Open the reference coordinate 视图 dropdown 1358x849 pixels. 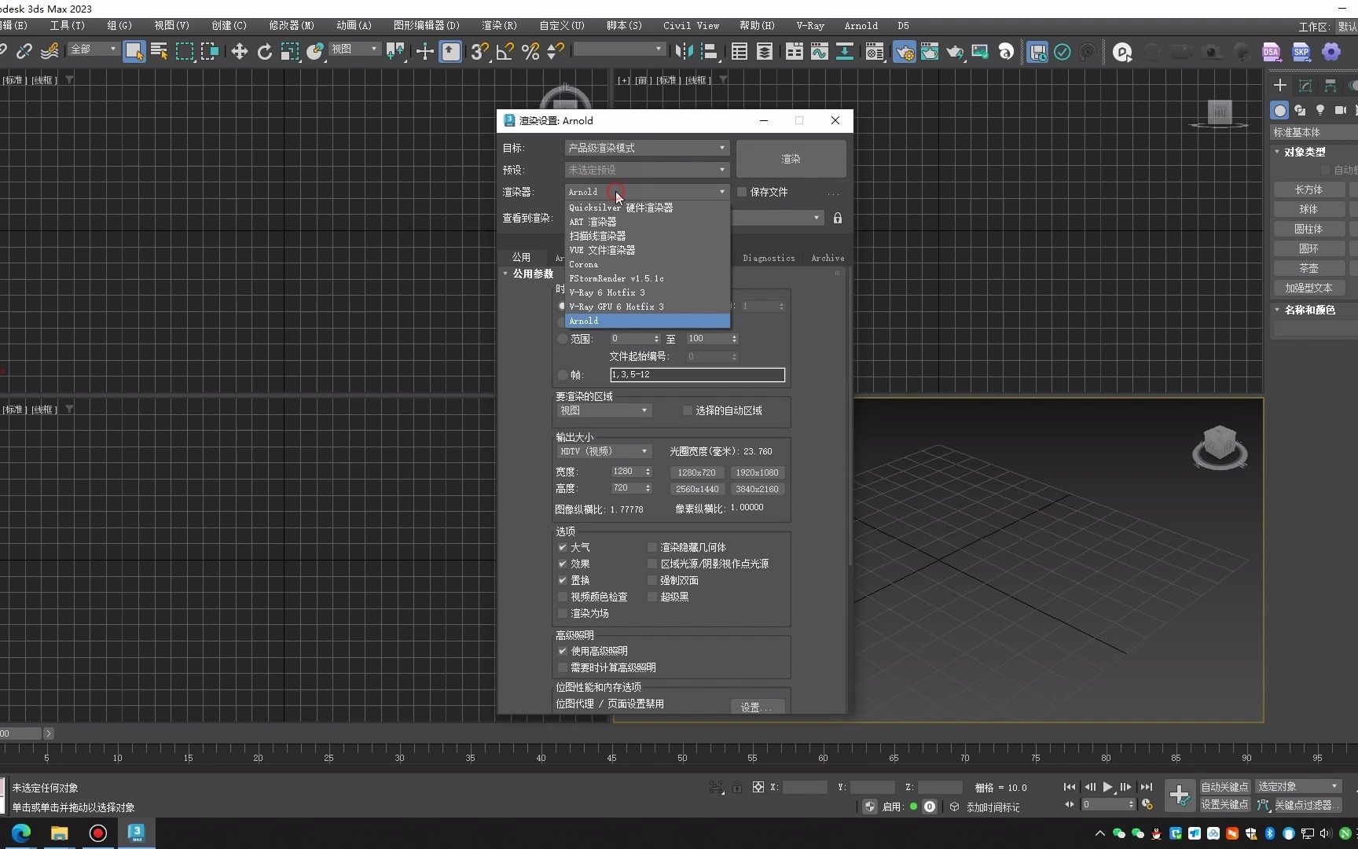point(354,50)
